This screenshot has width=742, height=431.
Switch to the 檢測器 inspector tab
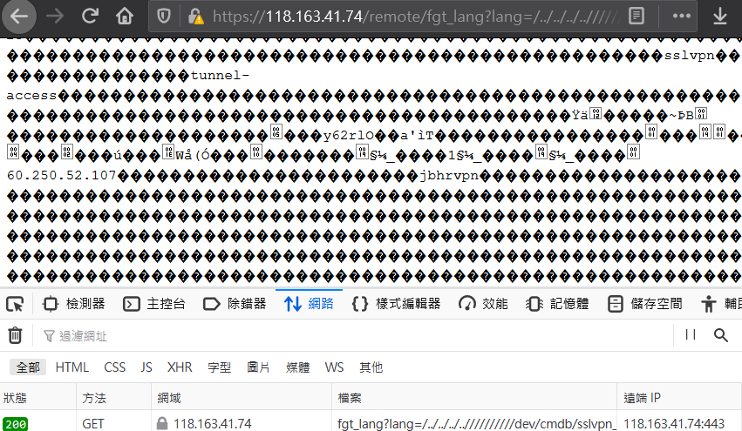[73, 304]
